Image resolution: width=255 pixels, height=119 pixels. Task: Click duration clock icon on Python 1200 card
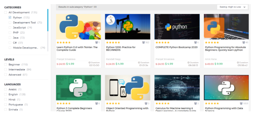pos(139,62)
